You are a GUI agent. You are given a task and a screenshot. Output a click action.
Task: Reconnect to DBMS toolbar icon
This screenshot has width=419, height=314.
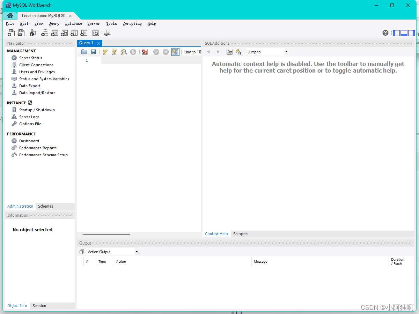pos(107,33)
